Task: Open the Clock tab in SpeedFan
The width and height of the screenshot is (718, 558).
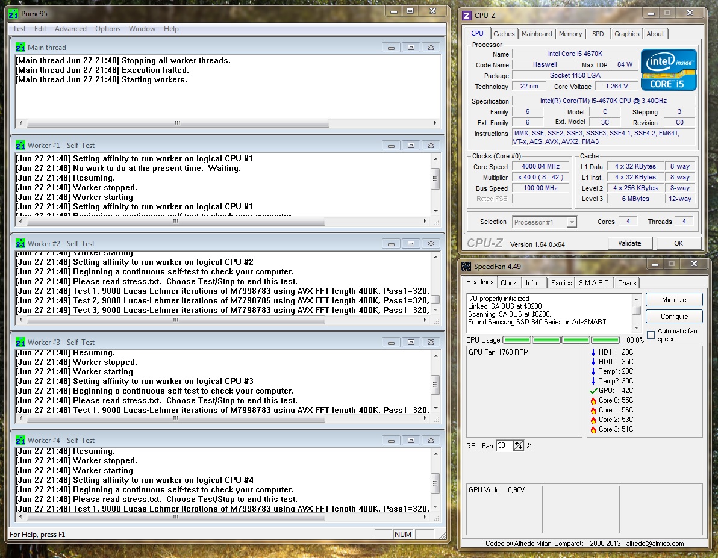Action: 508,283
